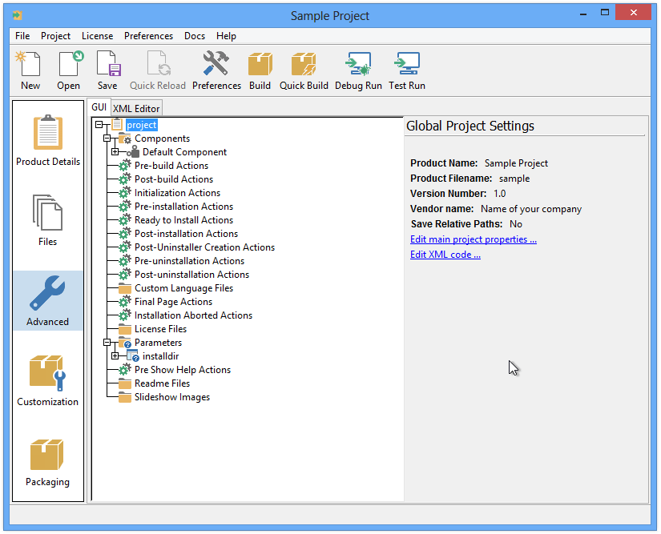Open an existing project via the Open icon
This screenshot has width=661, height=534.
(68, 70)
